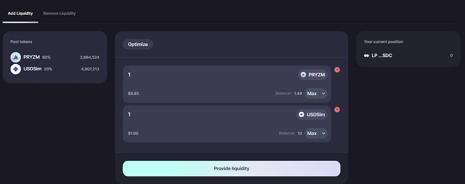Remove the USDSim token row with red minus
Viewport: 465px width, 184px height.
(x=337, y=109)
